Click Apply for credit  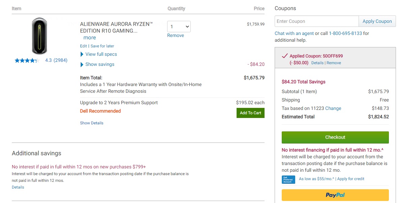(x=350, y=179)
